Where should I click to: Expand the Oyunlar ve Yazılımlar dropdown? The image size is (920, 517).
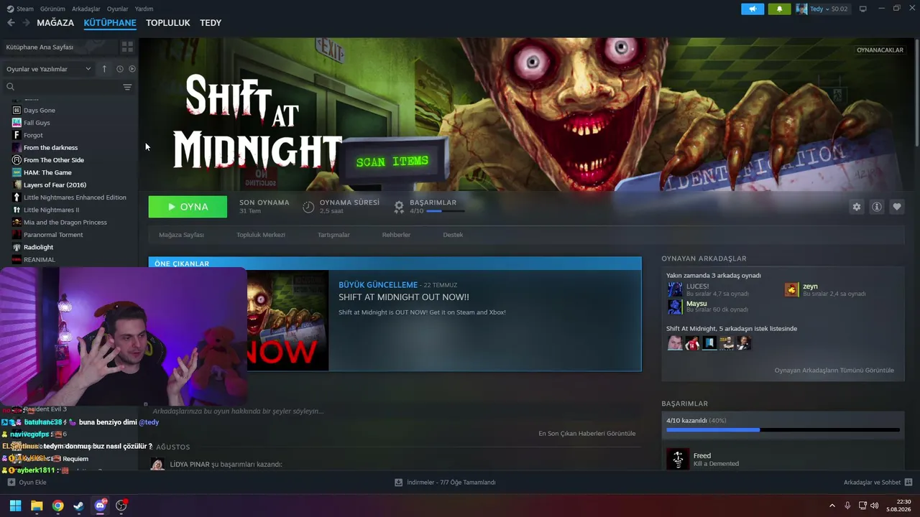pyautogui.click(x=49, y=69)
